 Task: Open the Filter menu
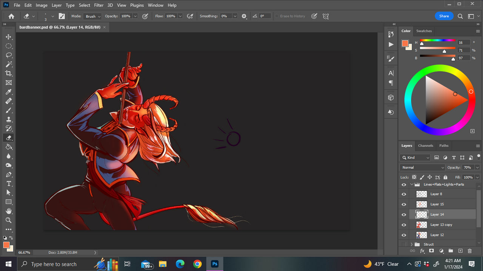click(98, 5)
